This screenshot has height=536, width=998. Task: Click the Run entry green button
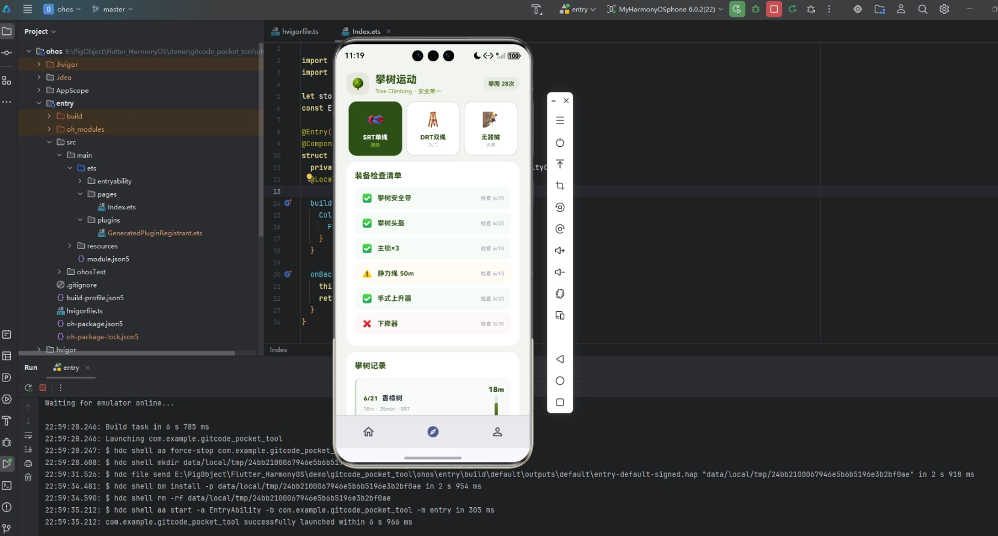pyautogui.click(x=737, y=9)
